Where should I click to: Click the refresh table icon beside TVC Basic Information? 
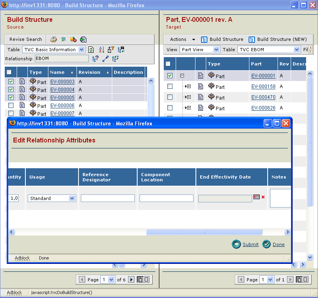pyautogui.click(x=91, y=50)
